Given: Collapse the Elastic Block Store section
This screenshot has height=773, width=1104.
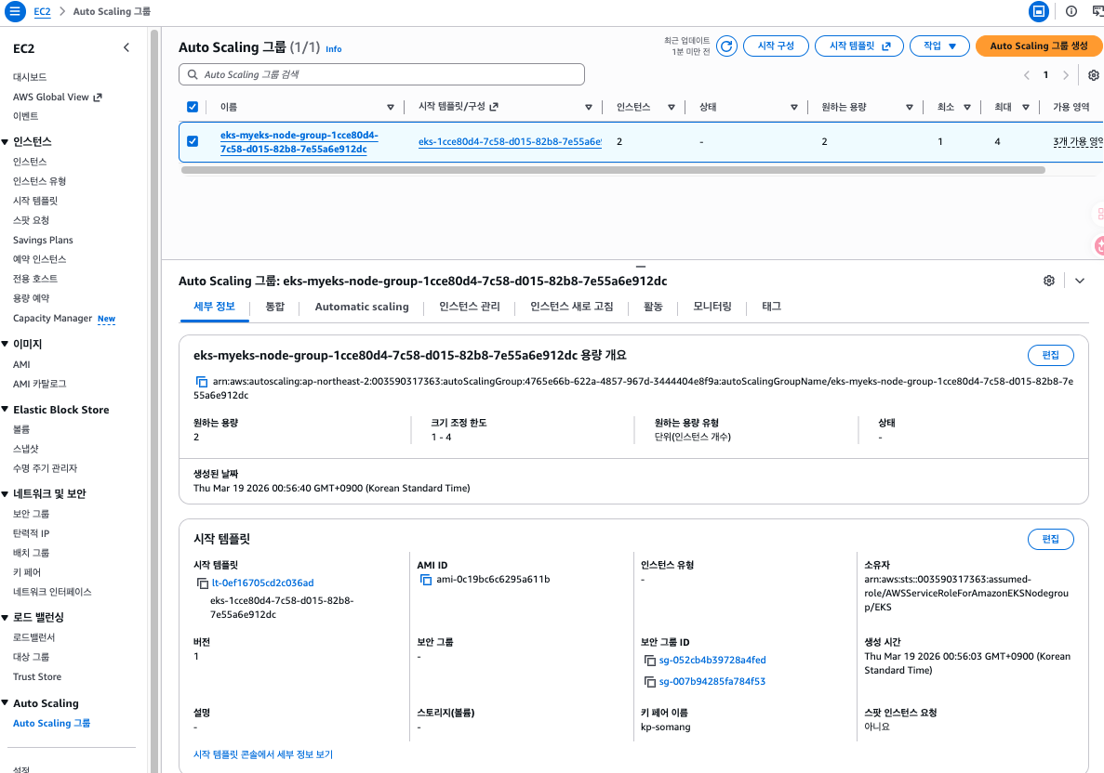Looking at the screenshot, I should pos(5,410).
